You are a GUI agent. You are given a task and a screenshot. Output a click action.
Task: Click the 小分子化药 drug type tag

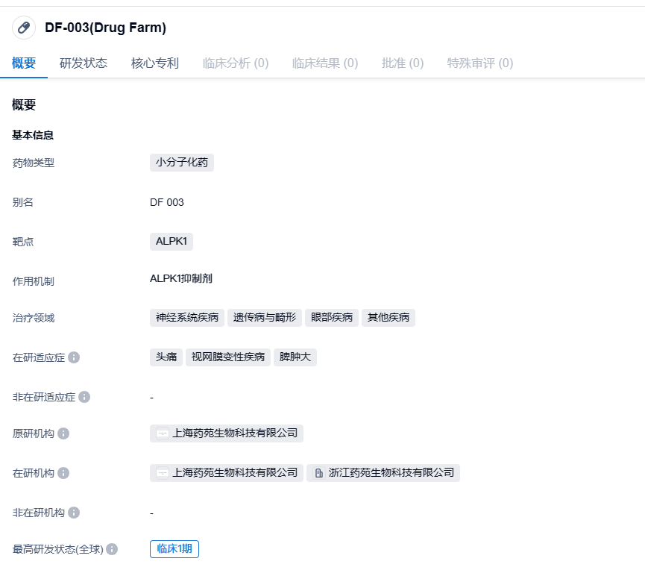[182, 163]
